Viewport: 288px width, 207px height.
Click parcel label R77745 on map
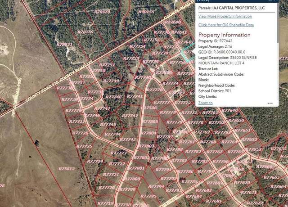point(108,125)
